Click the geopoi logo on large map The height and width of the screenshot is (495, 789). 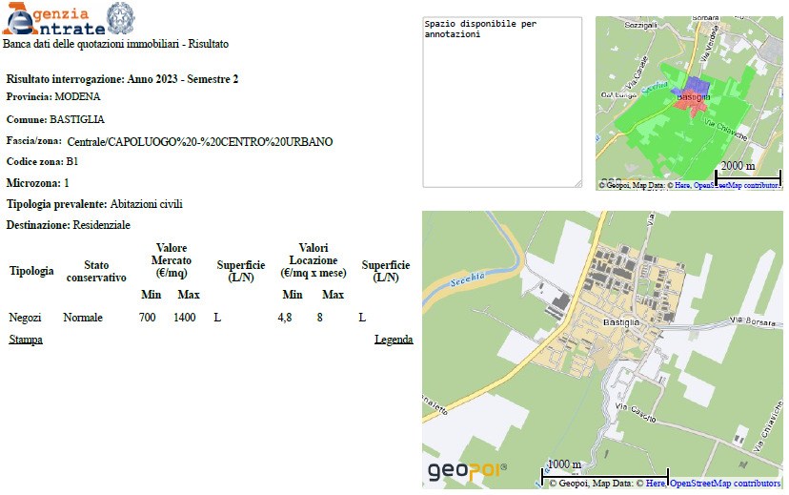(x=467, y=471)
